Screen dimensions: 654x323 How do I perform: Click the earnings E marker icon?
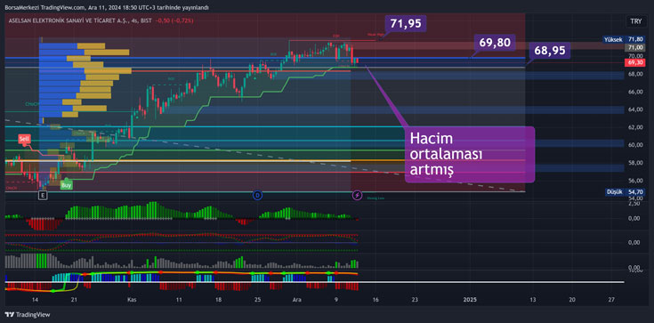pos(43,195)
